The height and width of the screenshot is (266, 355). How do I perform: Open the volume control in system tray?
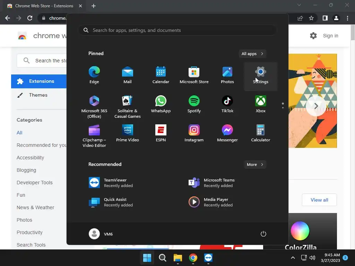pos(312,258)
